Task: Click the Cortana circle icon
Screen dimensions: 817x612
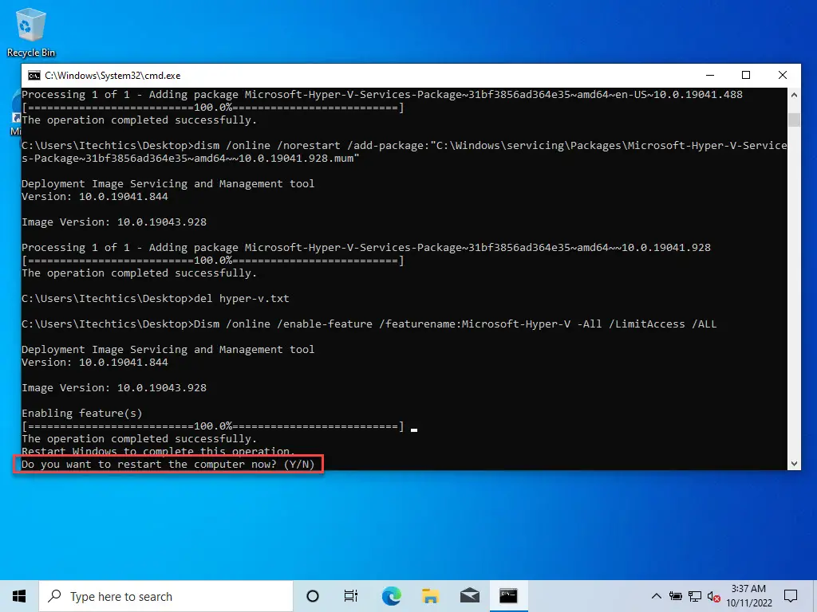Action: coord(313,596)
